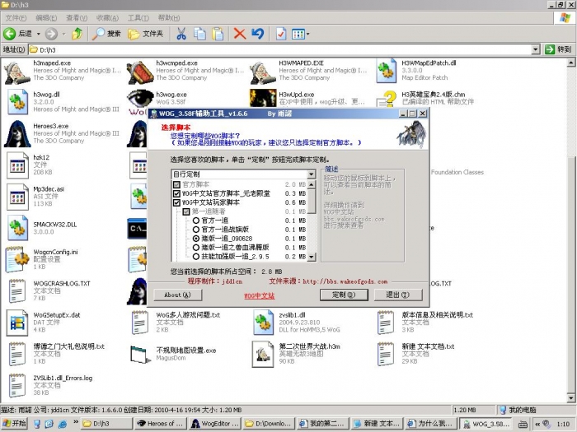577x432 pixels.
Task: Open the Search magnifier tool
Action: coord(98,34)
